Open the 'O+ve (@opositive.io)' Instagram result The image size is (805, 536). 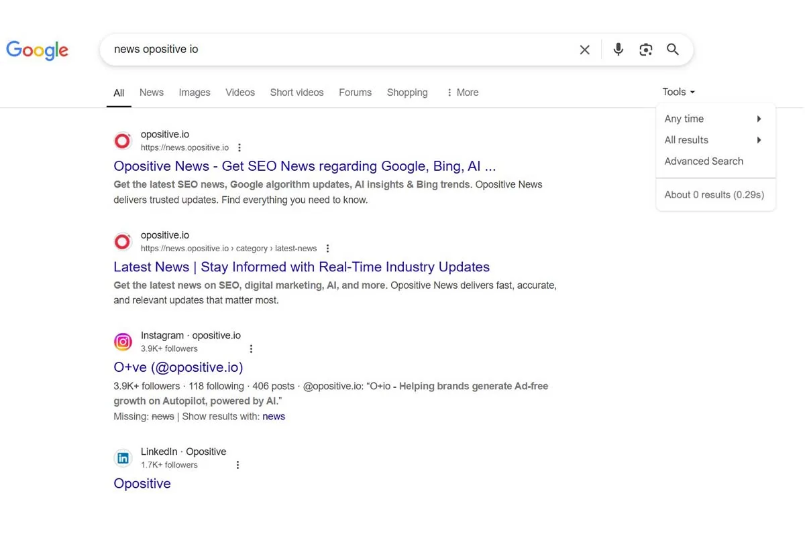coord(178,367)
